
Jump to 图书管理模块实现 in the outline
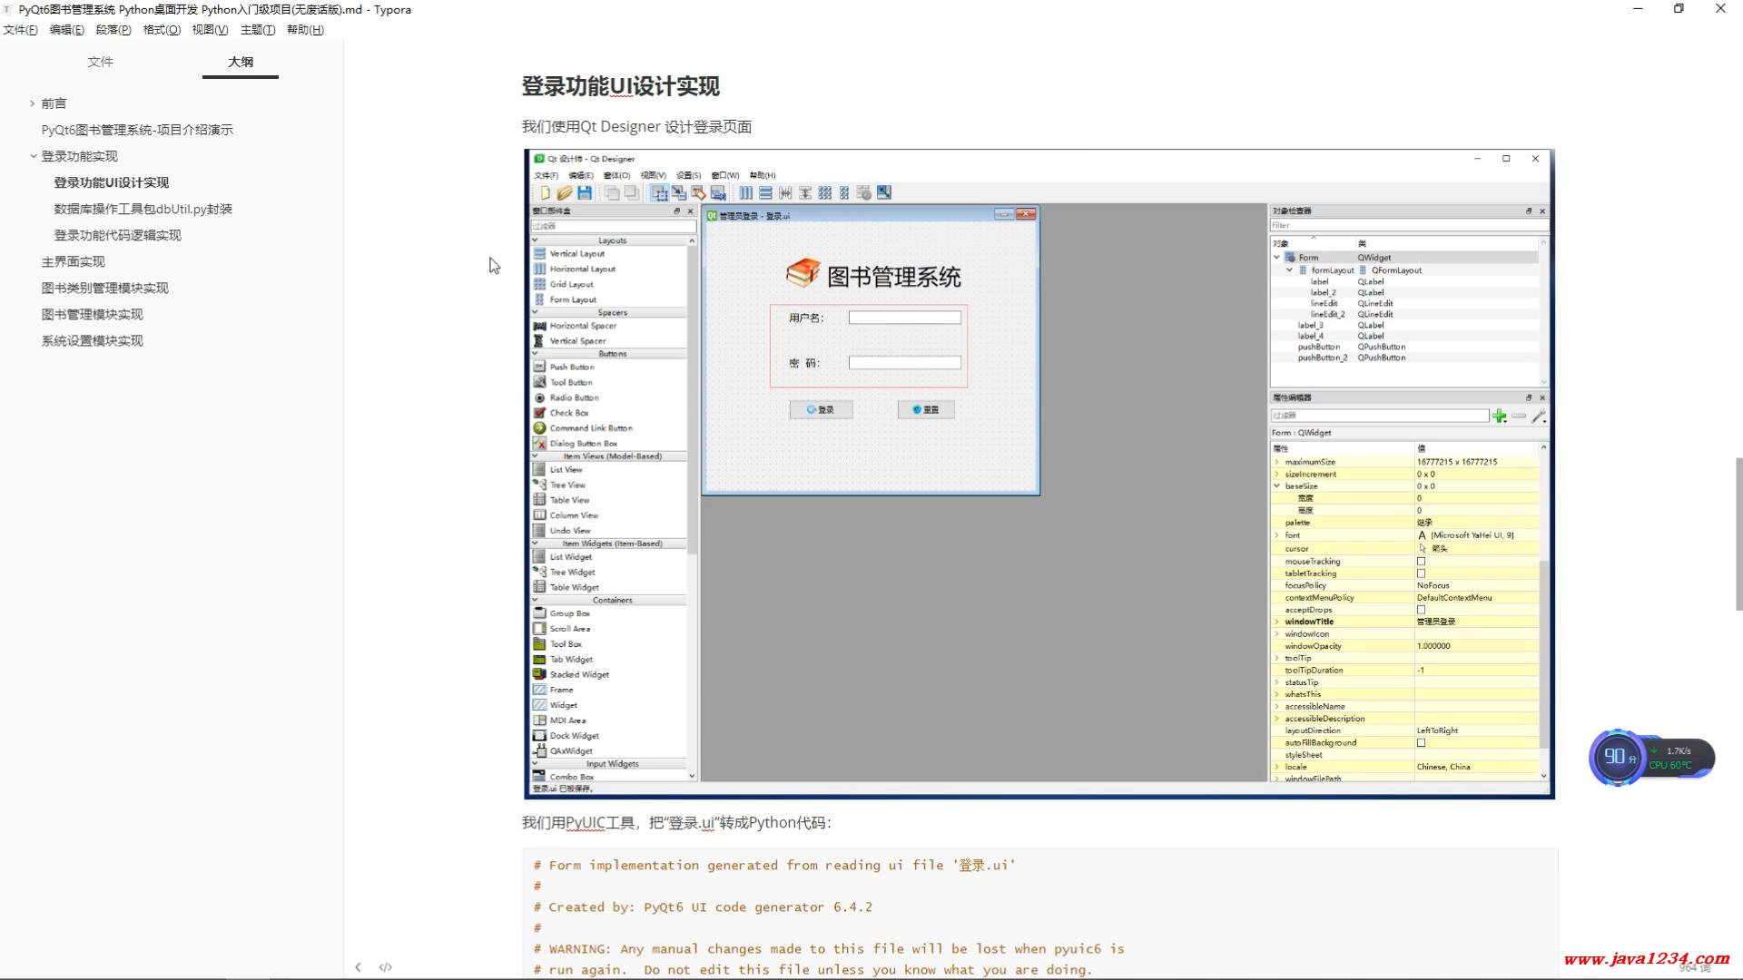pos(92,314)
